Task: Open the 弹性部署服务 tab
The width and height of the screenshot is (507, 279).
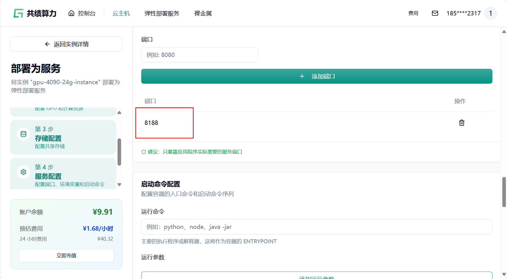Action: [x=162, y=13]
